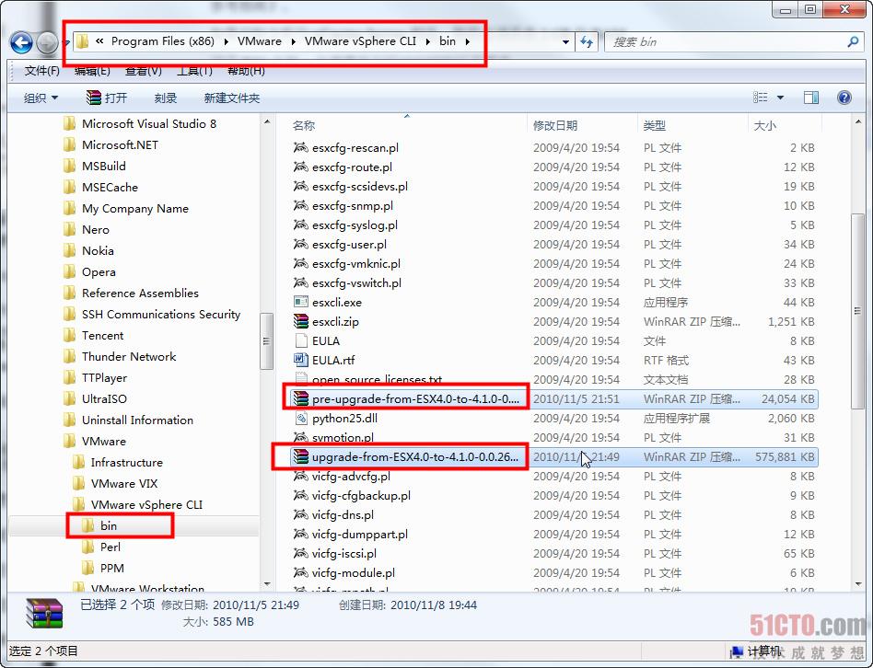Image resolution: width=873 pixels, height=668 pixels.
Task: Click the search magnifier icon
Action: tap(853, 41)
